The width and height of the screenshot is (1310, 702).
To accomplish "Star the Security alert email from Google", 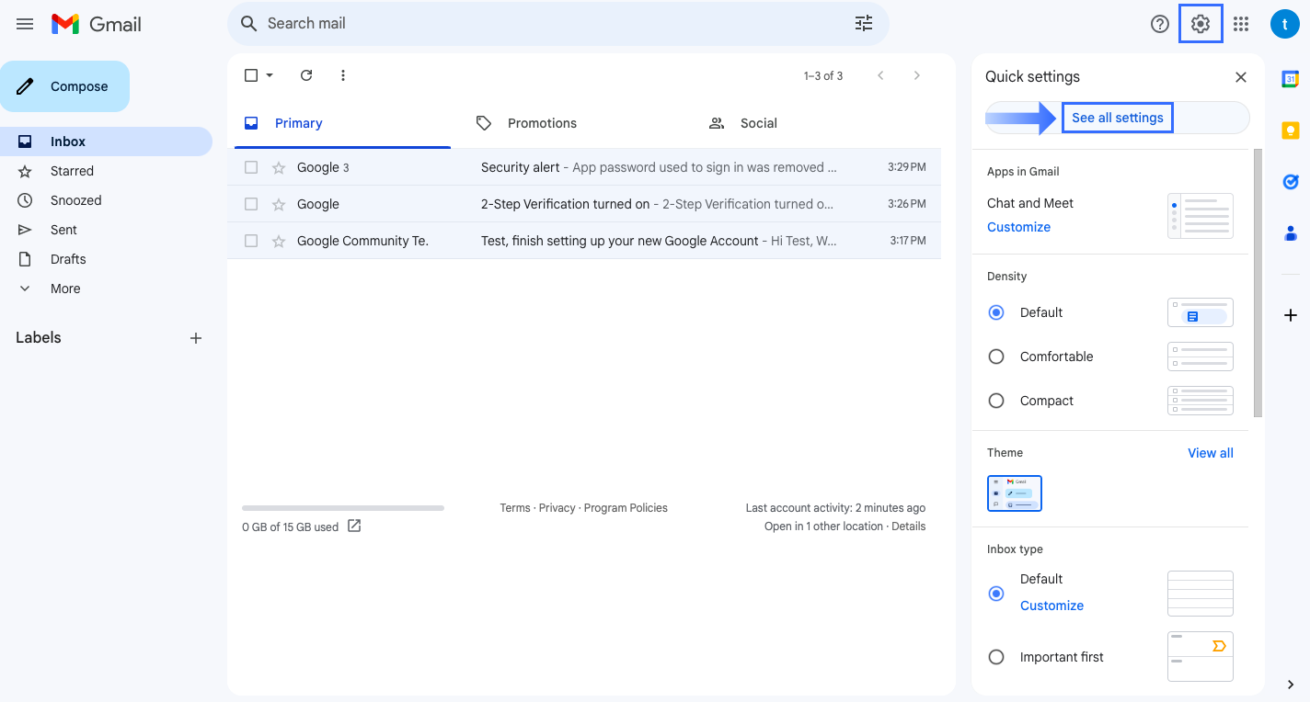I will (x=278, y=166).
